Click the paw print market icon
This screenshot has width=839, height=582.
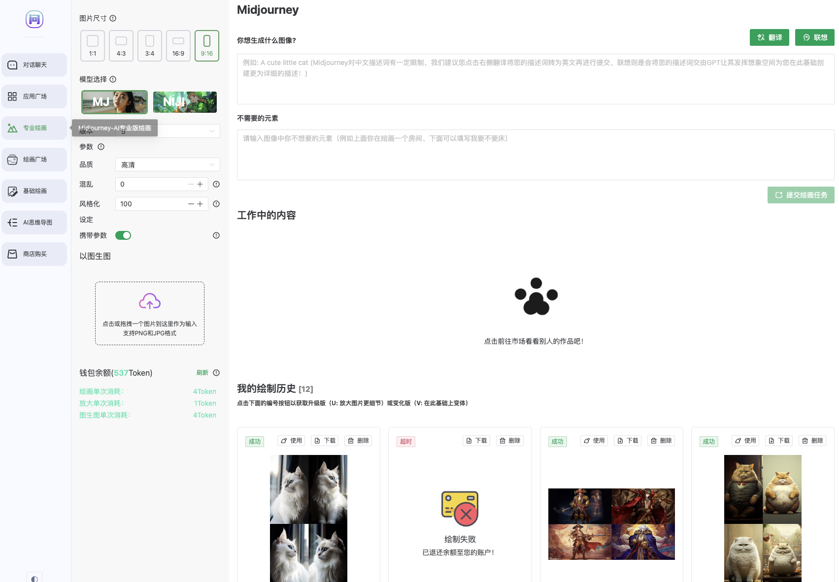(536, 296)
